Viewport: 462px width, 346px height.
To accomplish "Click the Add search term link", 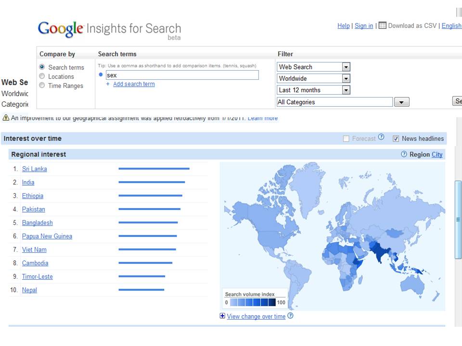I will [x=134, y=84].
